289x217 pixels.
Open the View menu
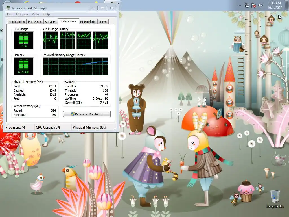click(35, 14)
